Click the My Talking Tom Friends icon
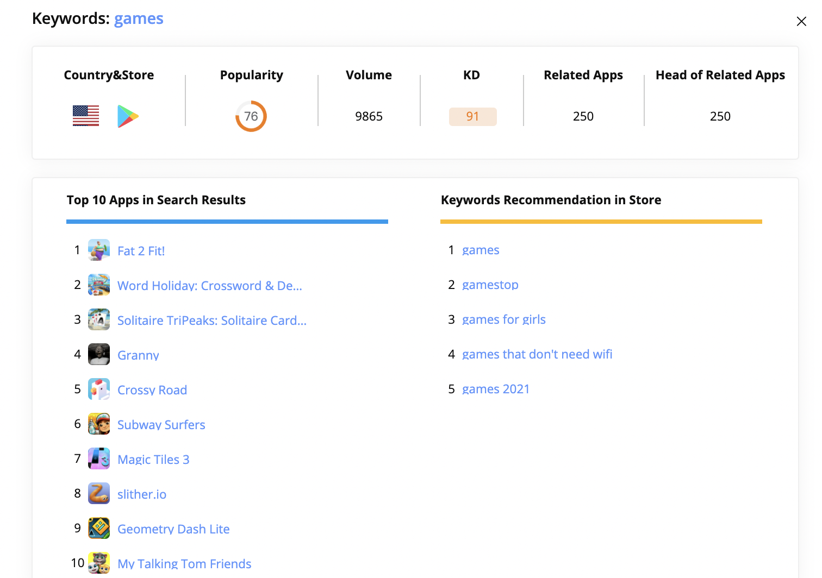This screenshot has height=578, width=822. [x=99, y=563]
